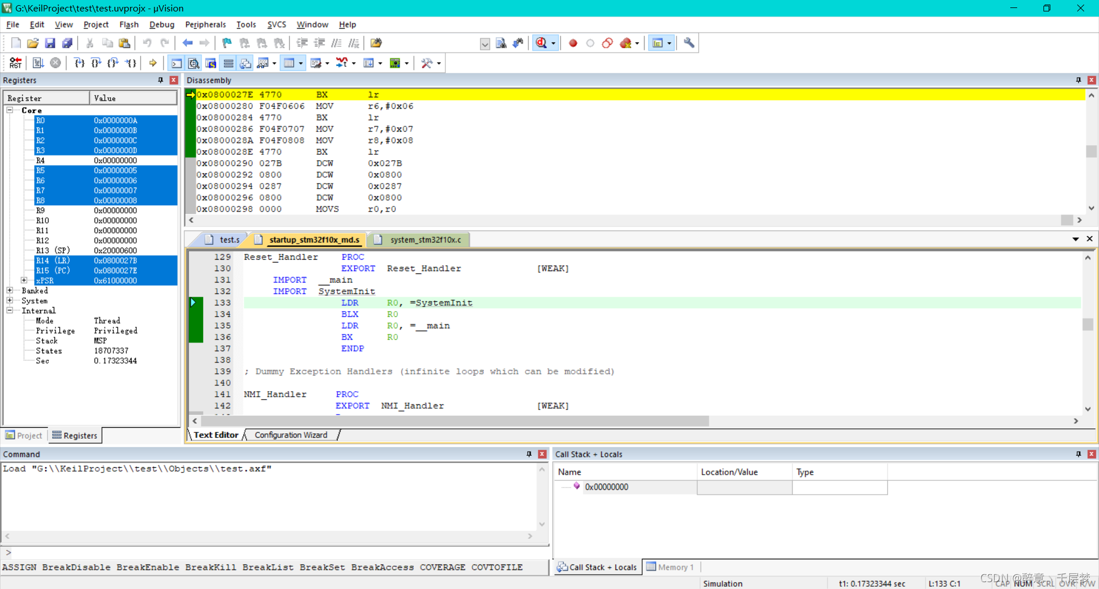Click the Toolbox hammer icon

point(427,63)
